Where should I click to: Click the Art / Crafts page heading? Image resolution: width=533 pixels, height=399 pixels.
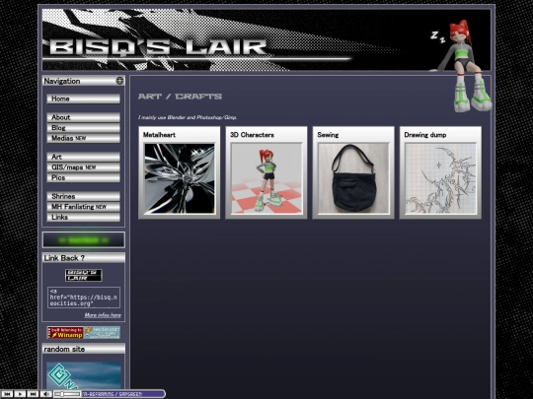pos(180,97)
